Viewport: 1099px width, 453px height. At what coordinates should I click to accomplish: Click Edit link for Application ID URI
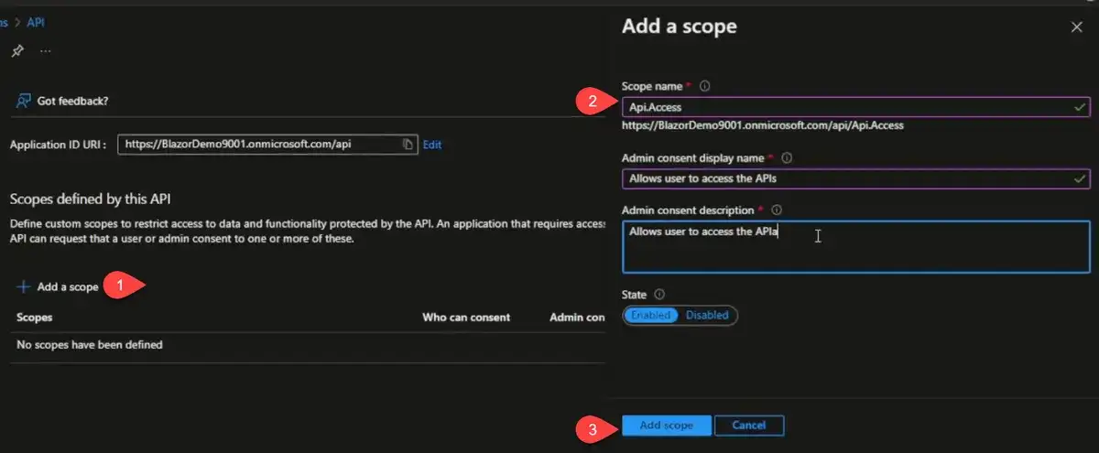[432, 145]
